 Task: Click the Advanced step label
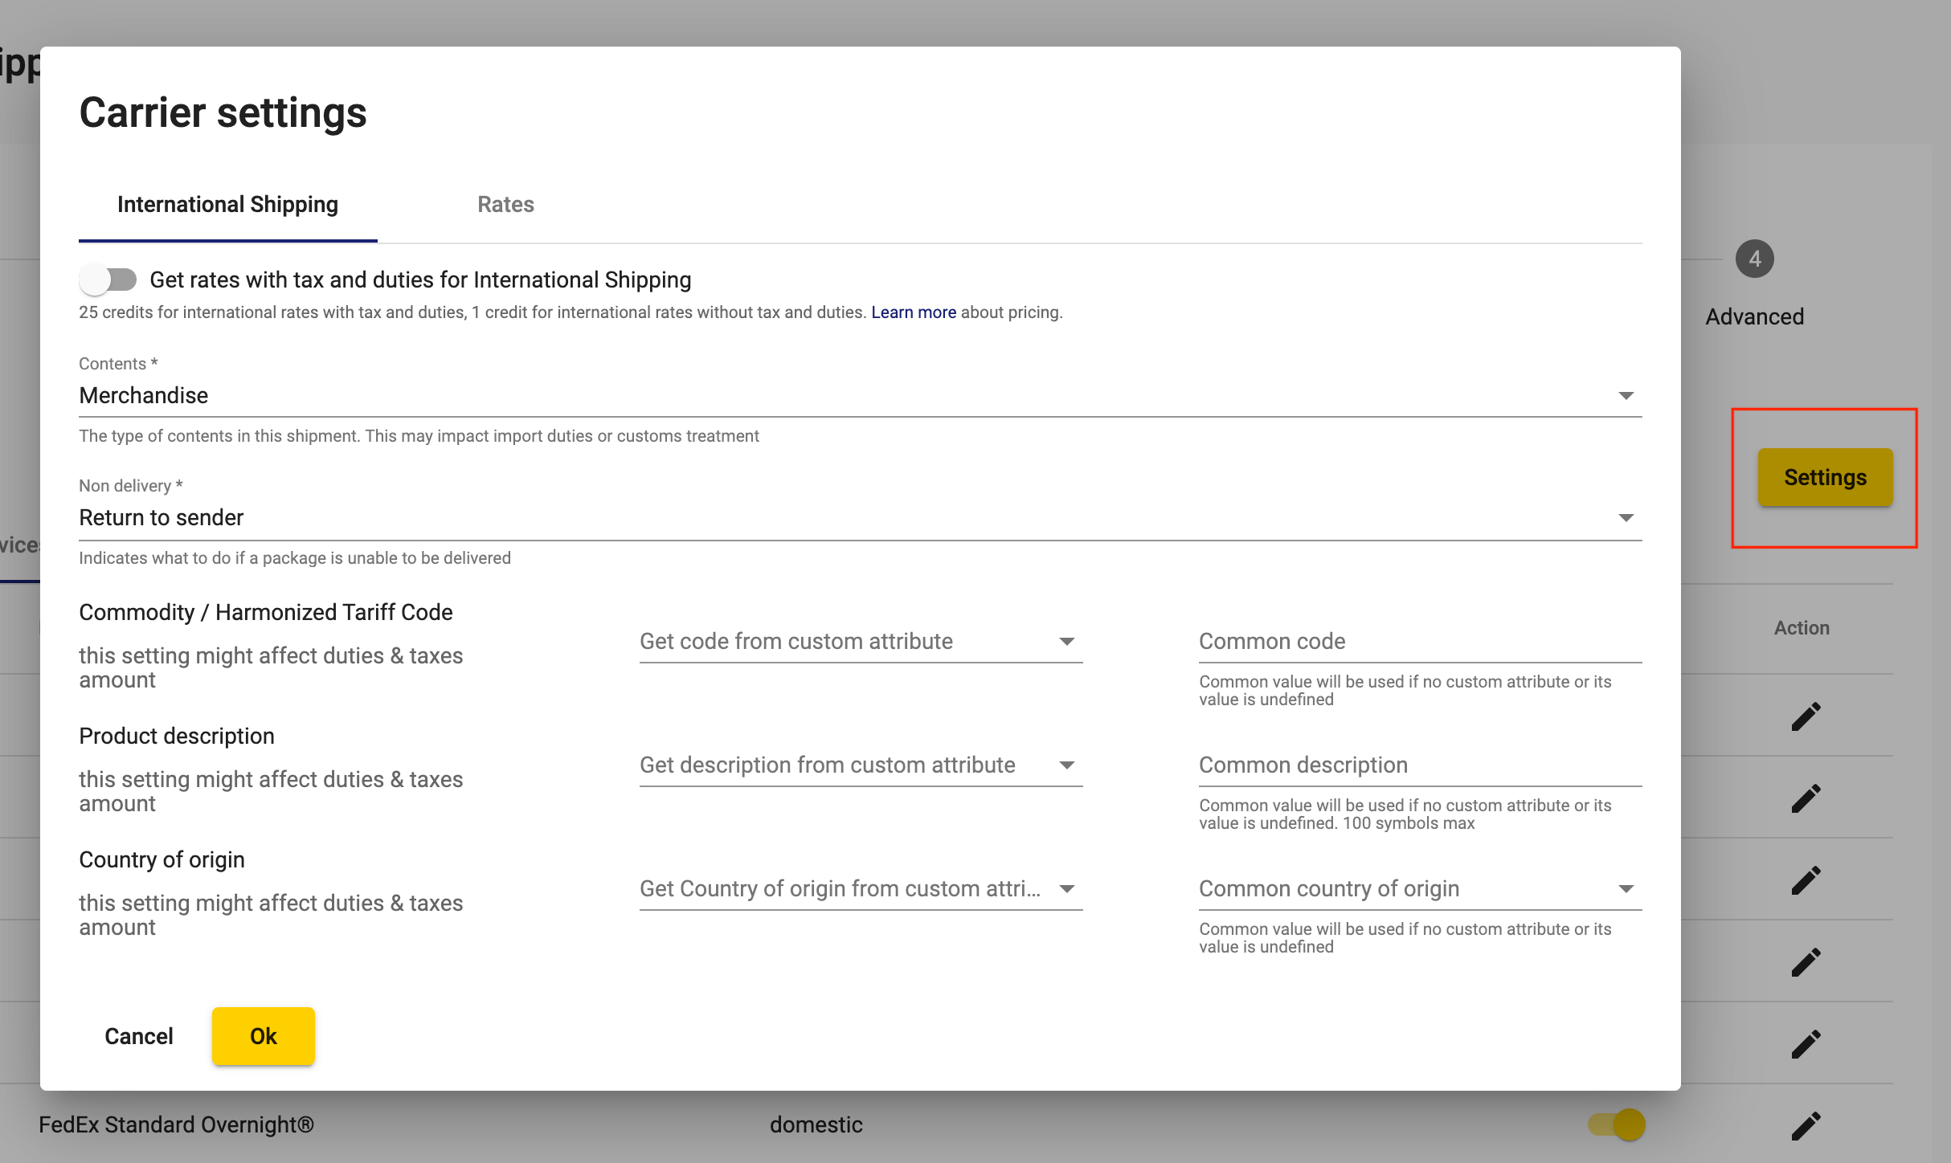click(x=1755, y=316)
